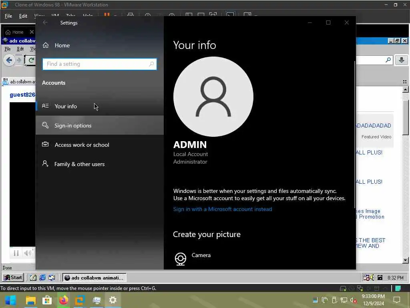Screen dimensions: 410x308
Task: Reload the page in the guest browser
Action: (31, 60)
